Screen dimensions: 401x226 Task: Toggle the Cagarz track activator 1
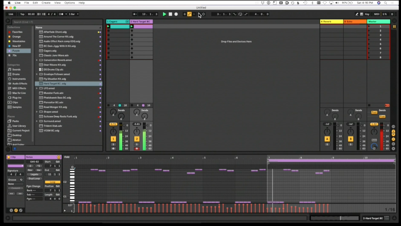click(113, 139)
